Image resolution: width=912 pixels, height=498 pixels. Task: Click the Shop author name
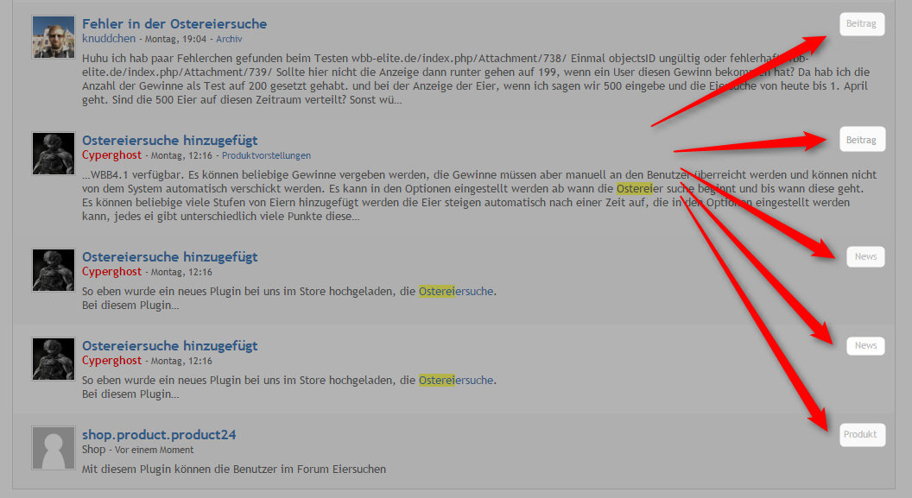pyautogui.click(x=93, y=449)
